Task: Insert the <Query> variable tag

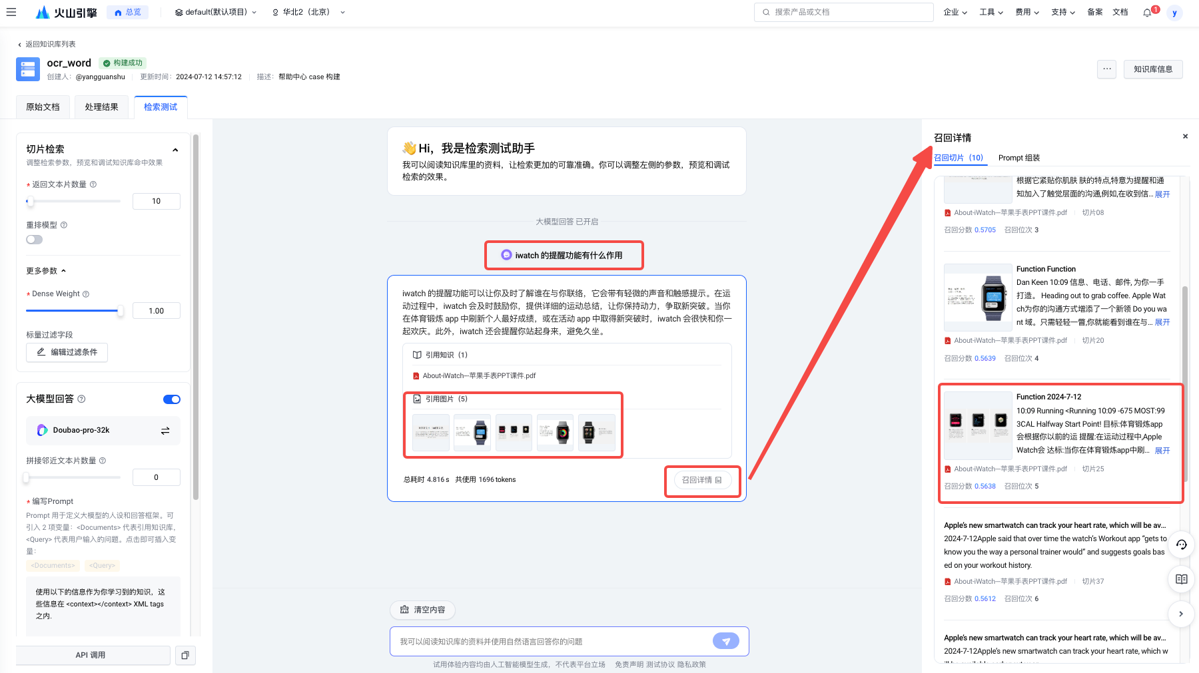Action: point(102,566)
